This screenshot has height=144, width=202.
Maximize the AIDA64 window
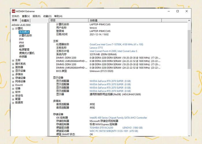click(177, 11)
